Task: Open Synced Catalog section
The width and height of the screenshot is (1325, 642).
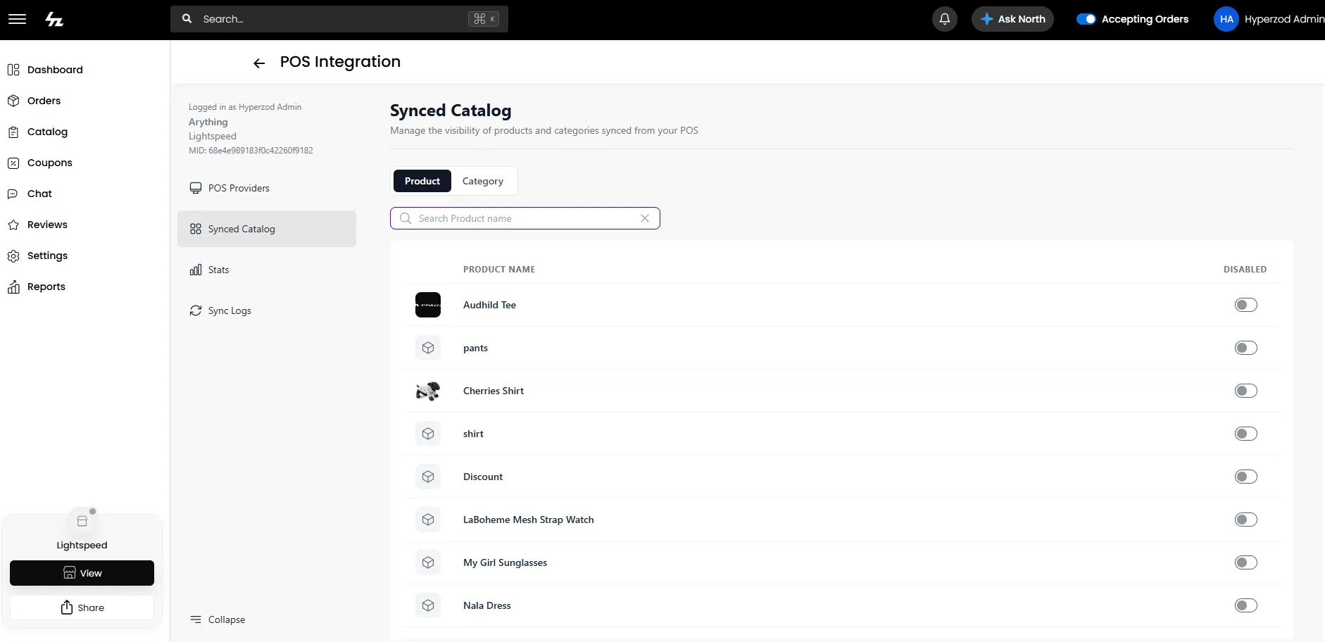Action: (267, 229)
